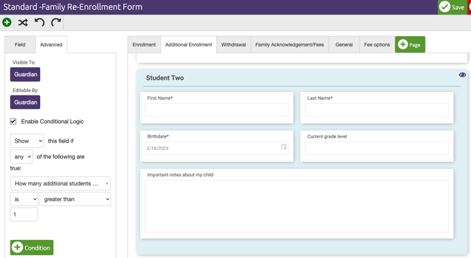Screen dimensions: 471x258
Task: Add a new Page with the green button
Action: pos(410,44)
